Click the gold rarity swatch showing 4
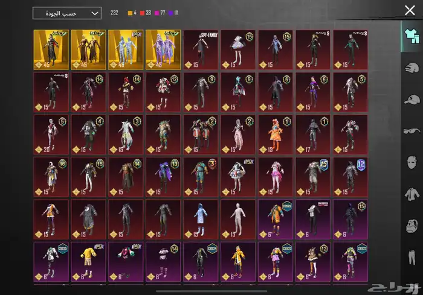Screen dimensions: 423x295 (132, 13)
